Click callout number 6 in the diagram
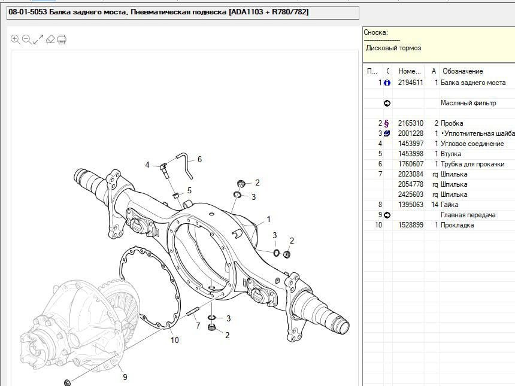Screen dimensions: 515x386 pyautogui.click(x=199, y=159)
